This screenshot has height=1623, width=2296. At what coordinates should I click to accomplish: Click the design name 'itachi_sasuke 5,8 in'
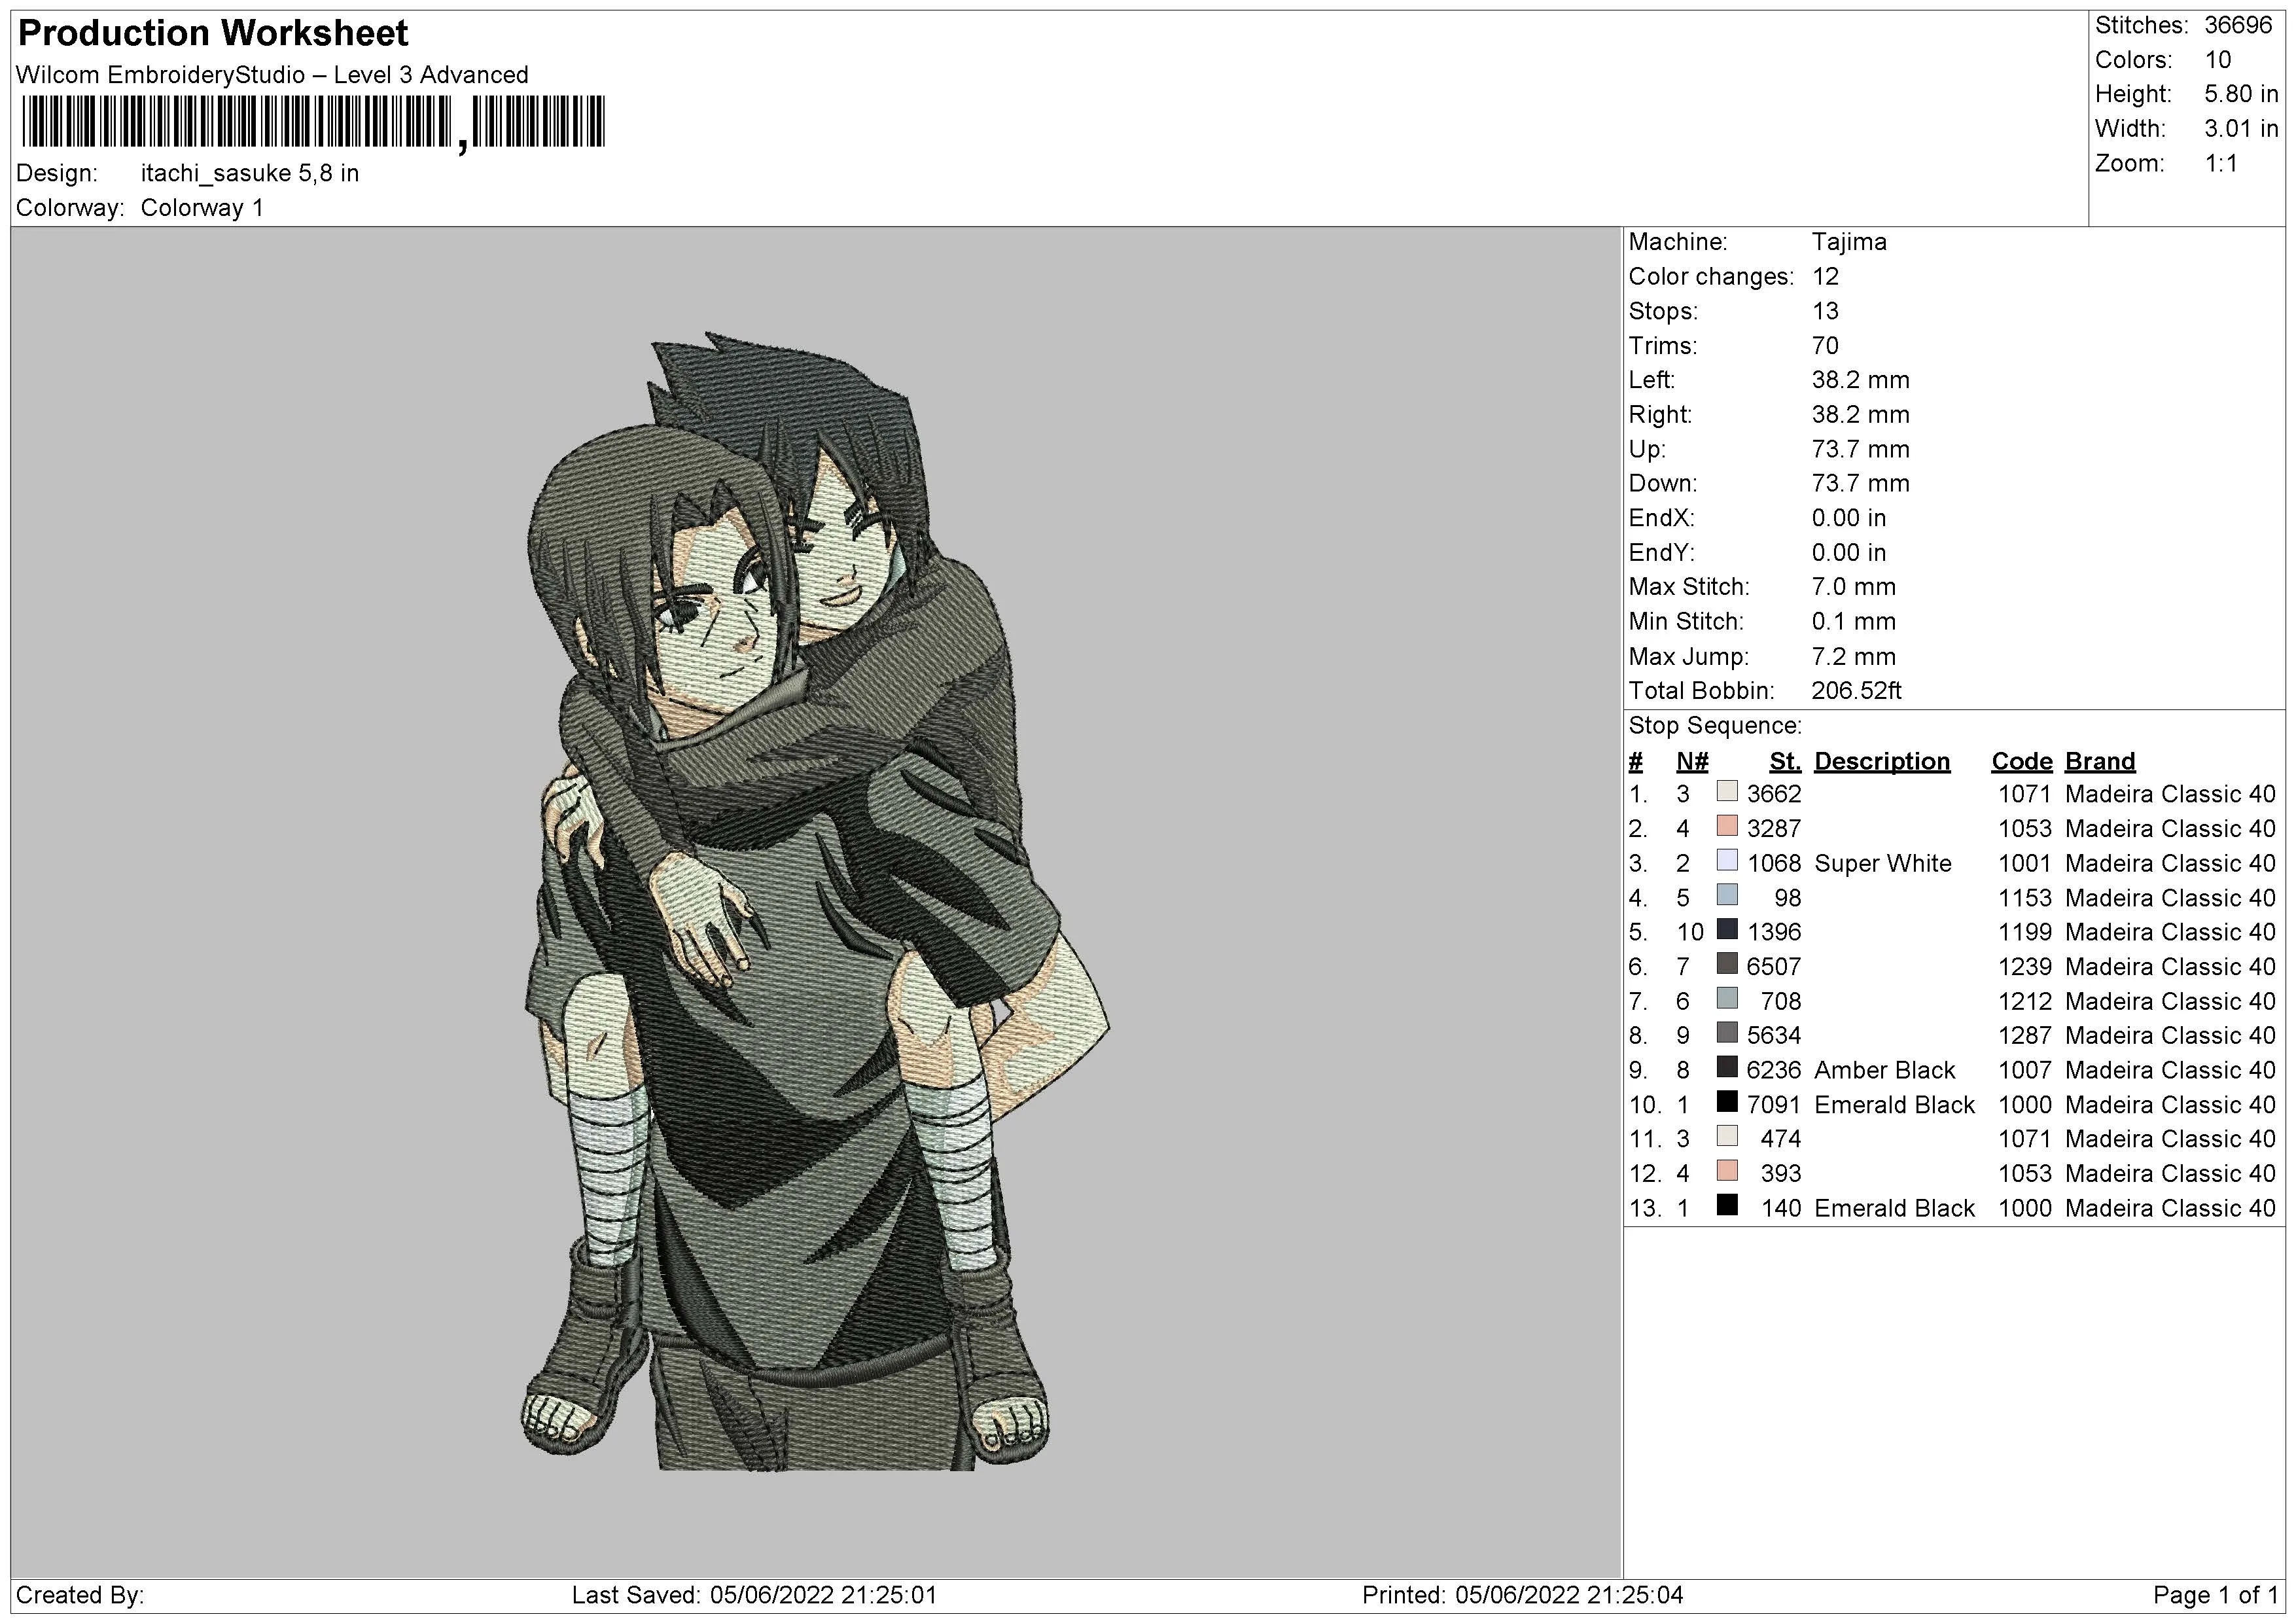pos(250,173)
